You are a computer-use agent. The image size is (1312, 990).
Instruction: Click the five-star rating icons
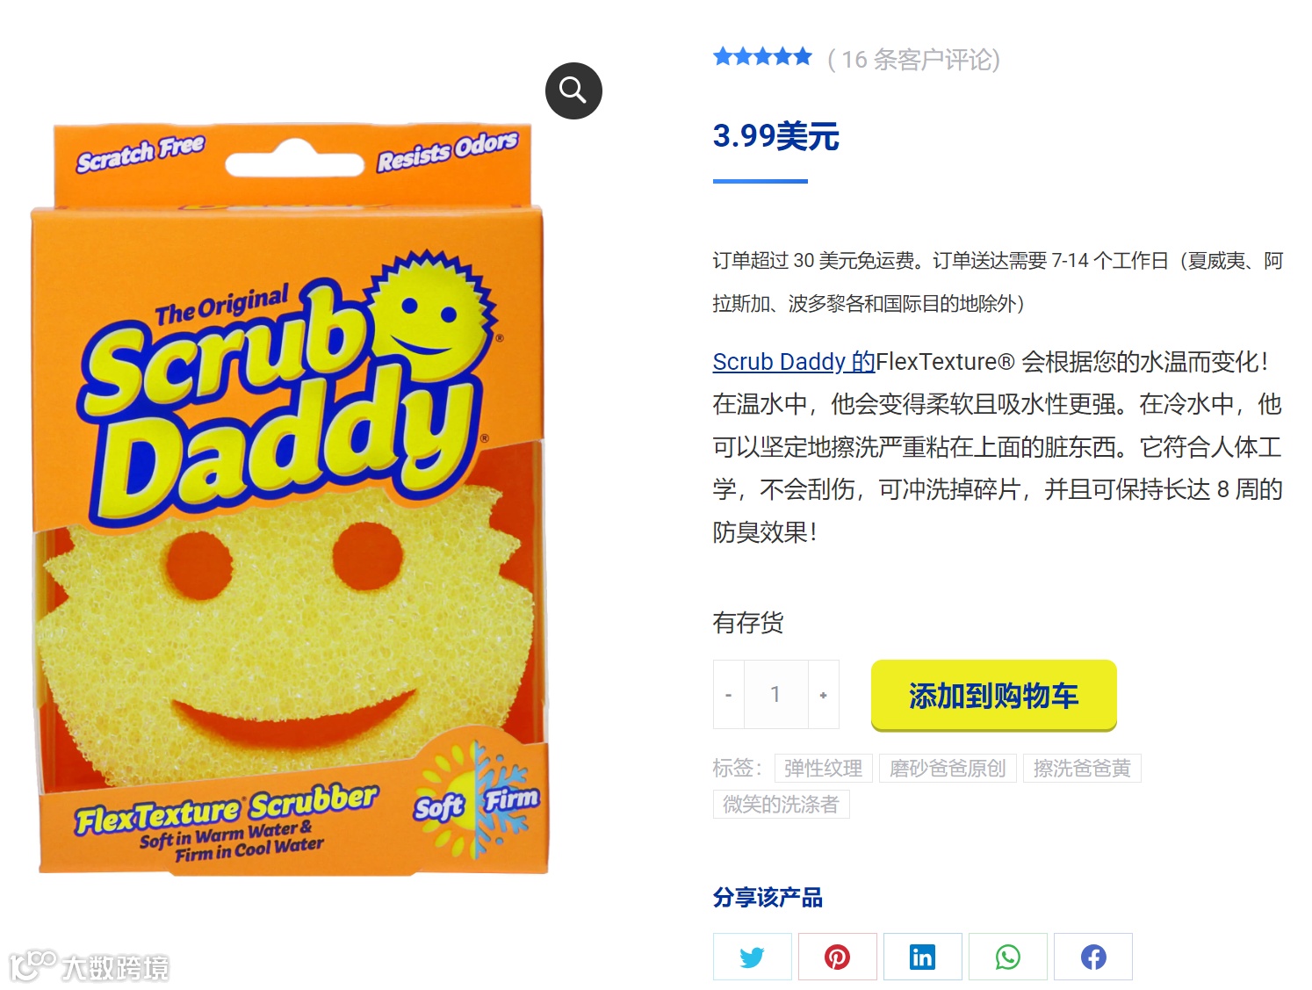[762, 57]
